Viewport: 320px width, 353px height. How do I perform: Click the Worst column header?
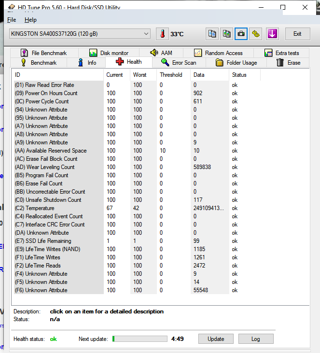pos(143,75)
